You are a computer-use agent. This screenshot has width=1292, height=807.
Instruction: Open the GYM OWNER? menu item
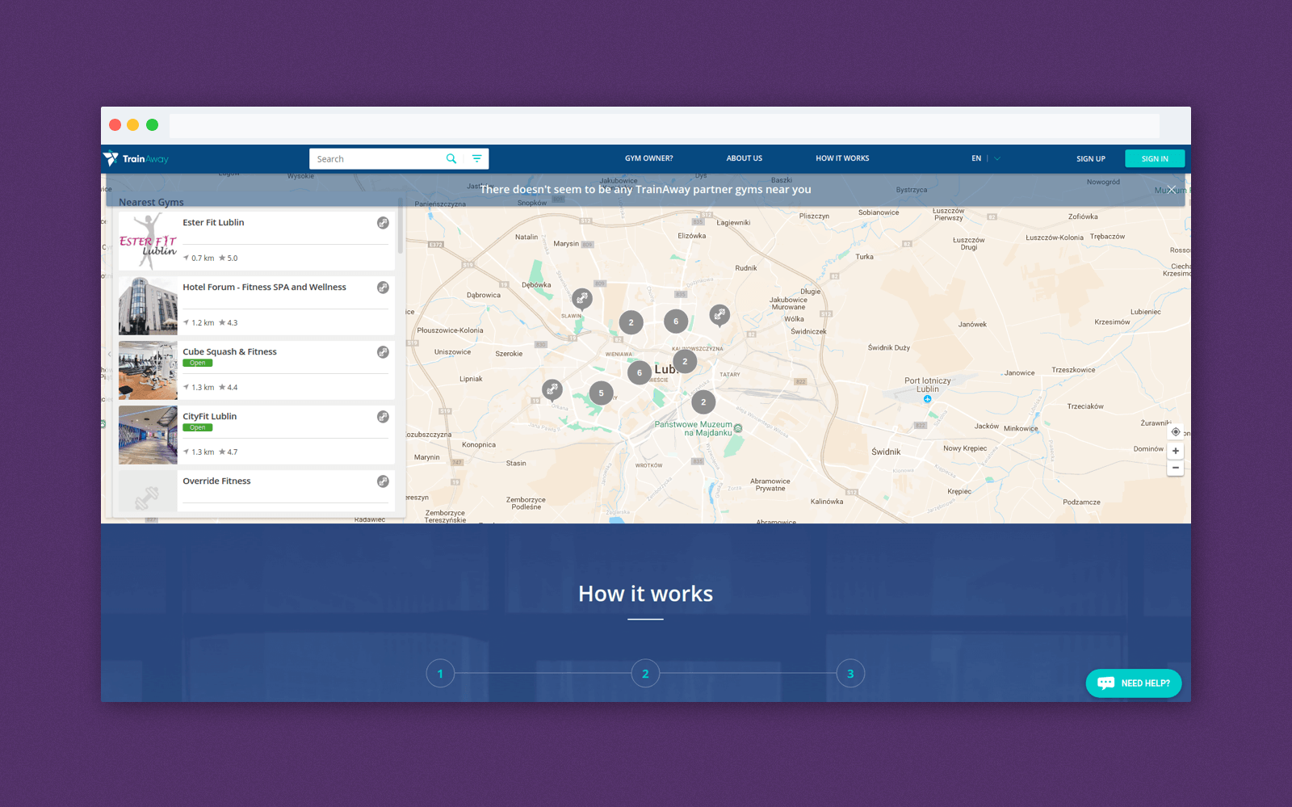pos(649,158)
